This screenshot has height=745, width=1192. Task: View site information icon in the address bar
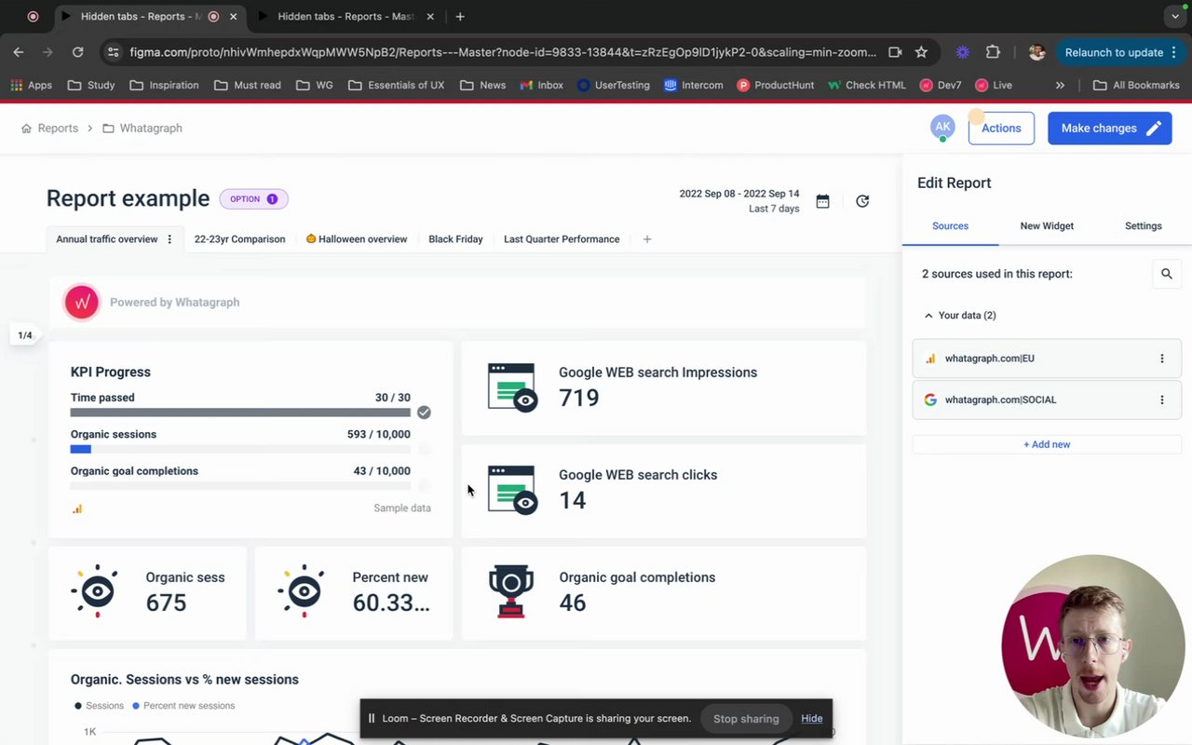114,52
